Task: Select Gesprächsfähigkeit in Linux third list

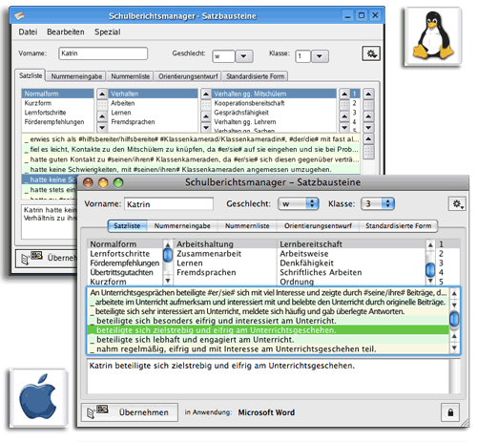Action: tap(274, 113)
